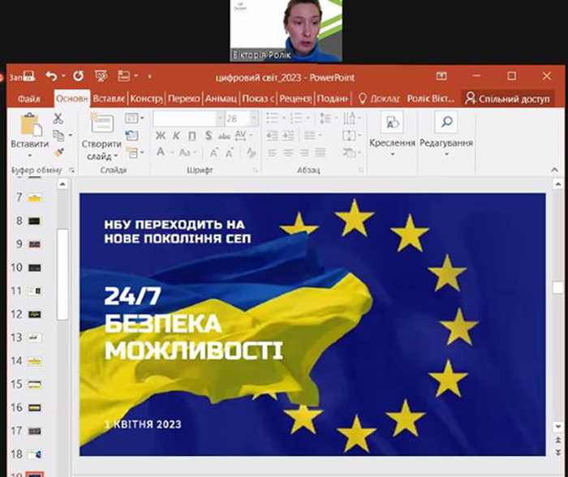Toggle text shadow S formatting
Image resolution: width=568 pixels, height=477 pixels.
[209, 135]
